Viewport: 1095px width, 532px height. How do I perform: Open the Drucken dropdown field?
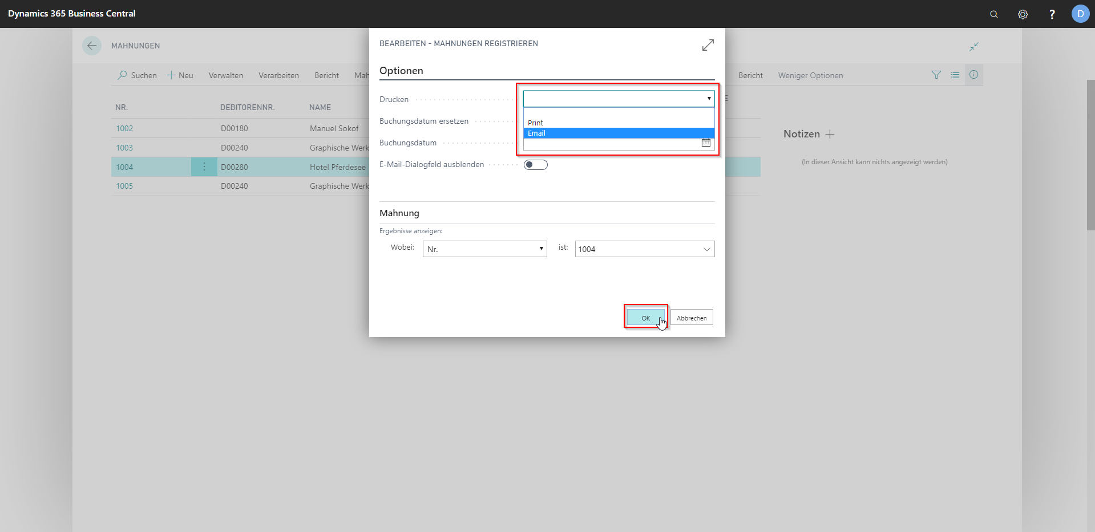pyautogui.click(x=618, y=99)
